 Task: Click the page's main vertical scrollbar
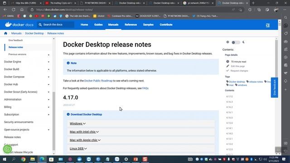coord(276,58)
